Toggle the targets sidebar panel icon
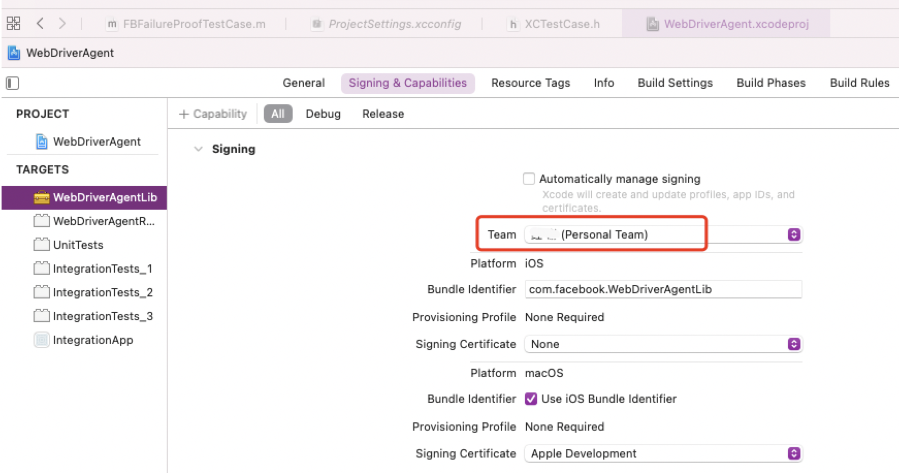Image resolution: width=899 pixels, height=473 pixels. tap(12, 83)
